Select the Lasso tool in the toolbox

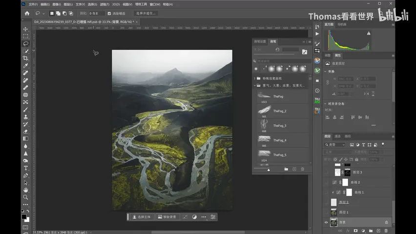25,43
